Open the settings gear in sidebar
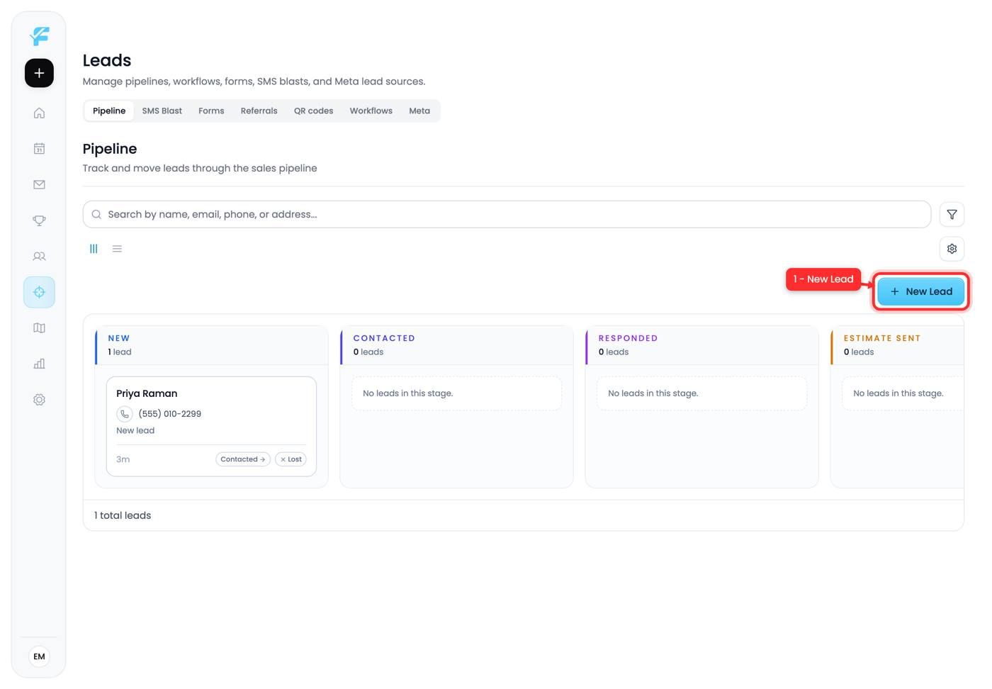 point(39,400)
